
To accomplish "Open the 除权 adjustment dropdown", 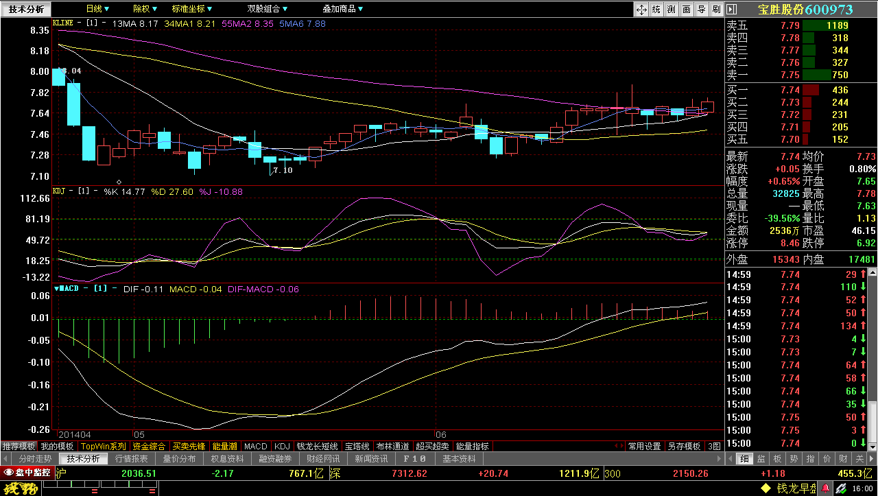I will coord(145,9).
